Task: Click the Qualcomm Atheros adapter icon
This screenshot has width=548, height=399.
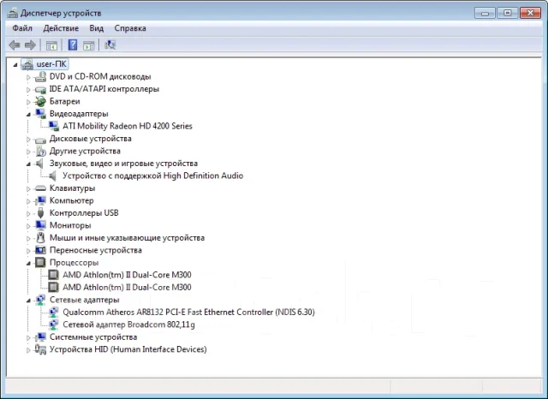Action: click(x=53, y=312)
